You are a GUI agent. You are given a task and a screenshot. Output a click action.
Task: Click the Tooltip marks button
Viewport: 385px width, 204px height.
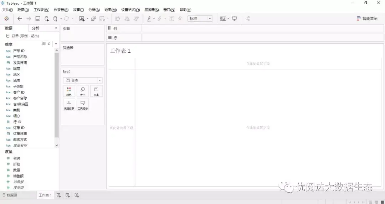(83, 105)
